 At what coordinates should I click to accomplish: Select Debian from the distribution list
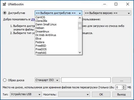click(57, 28)
